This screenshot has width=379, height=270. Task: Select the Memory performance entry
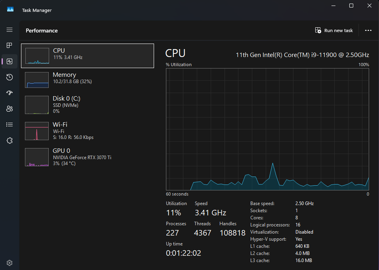(x=88, y=80)
